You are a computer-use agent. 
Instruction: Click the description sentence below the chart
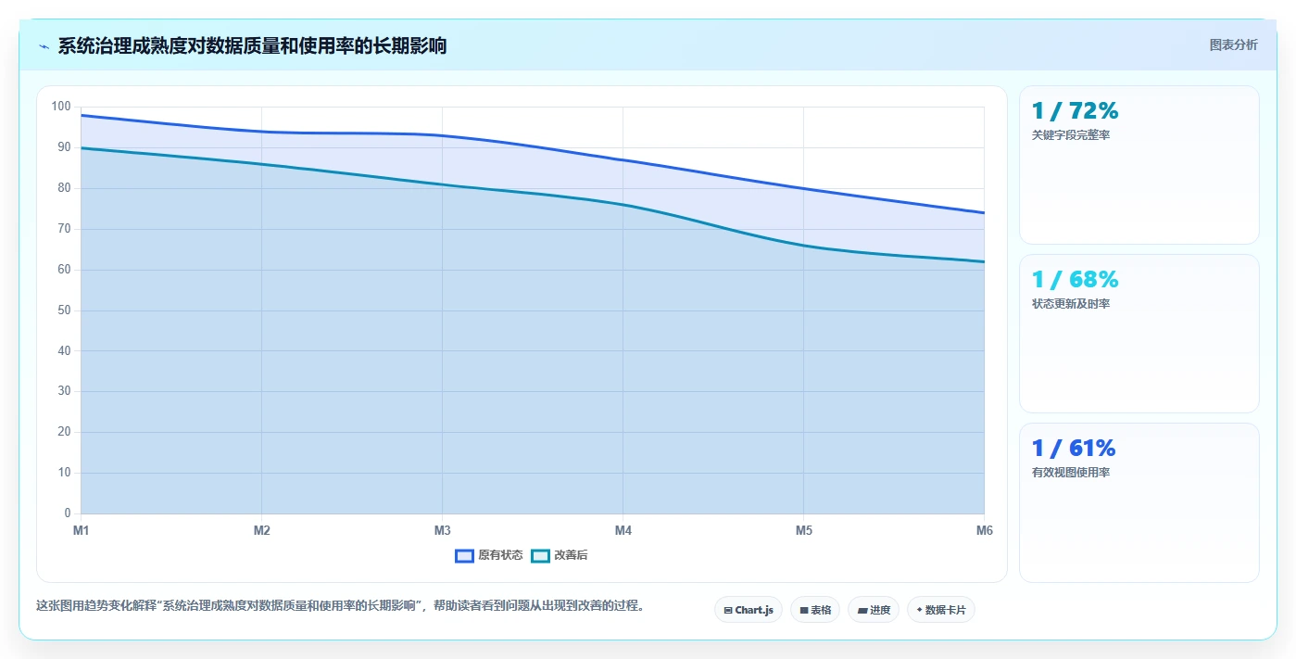coord(340,606)
